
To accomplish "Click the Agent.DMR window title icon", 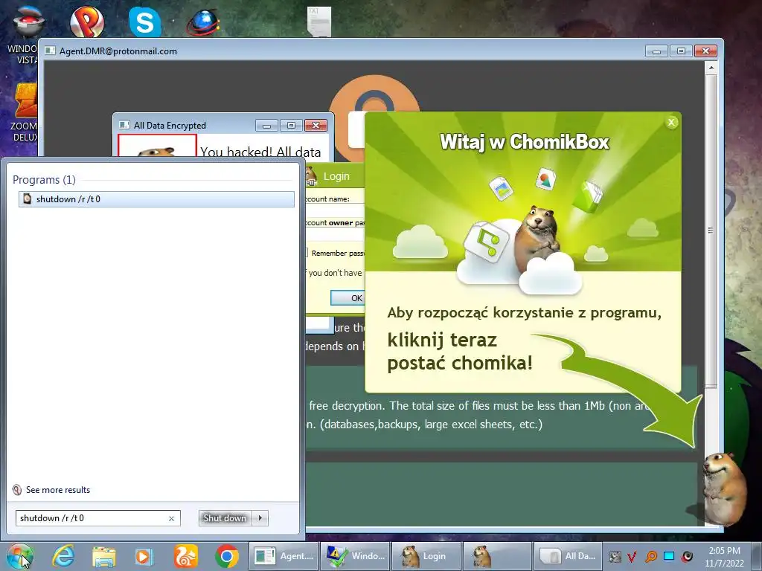I will [50, 51].
